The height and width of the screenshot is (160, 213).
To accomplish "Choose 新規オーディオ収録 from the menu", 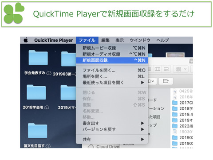I will [x=112, y=54].
